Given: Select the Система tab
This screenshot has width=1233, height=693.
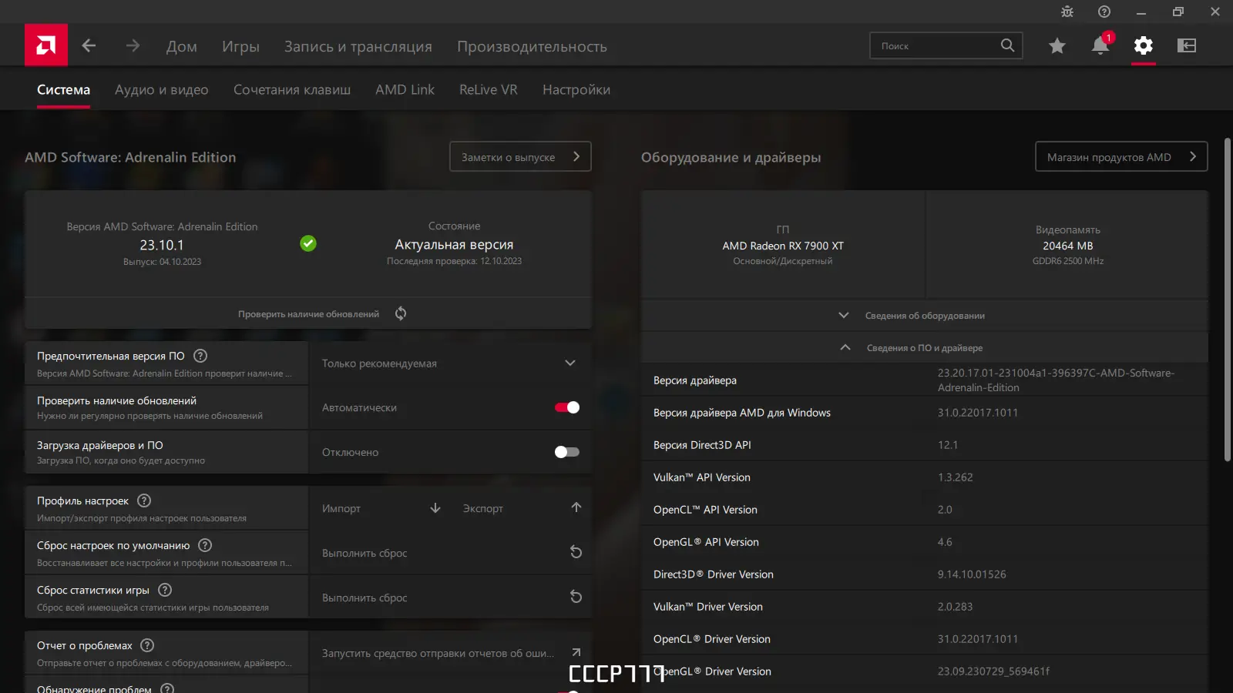Looking at the screenshot, I should click(x=63, y=89).
